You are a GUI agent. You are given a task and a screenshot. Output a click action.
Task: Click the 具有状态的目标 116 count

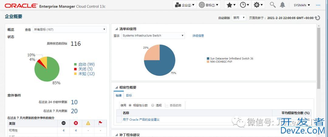point(76,43)
